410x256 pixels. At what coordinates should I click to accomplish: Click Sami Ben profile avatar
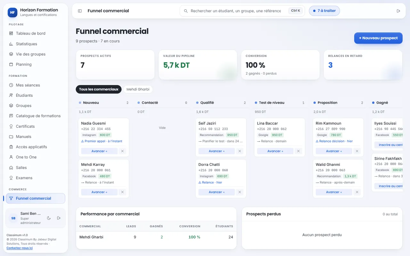point(13,218)
